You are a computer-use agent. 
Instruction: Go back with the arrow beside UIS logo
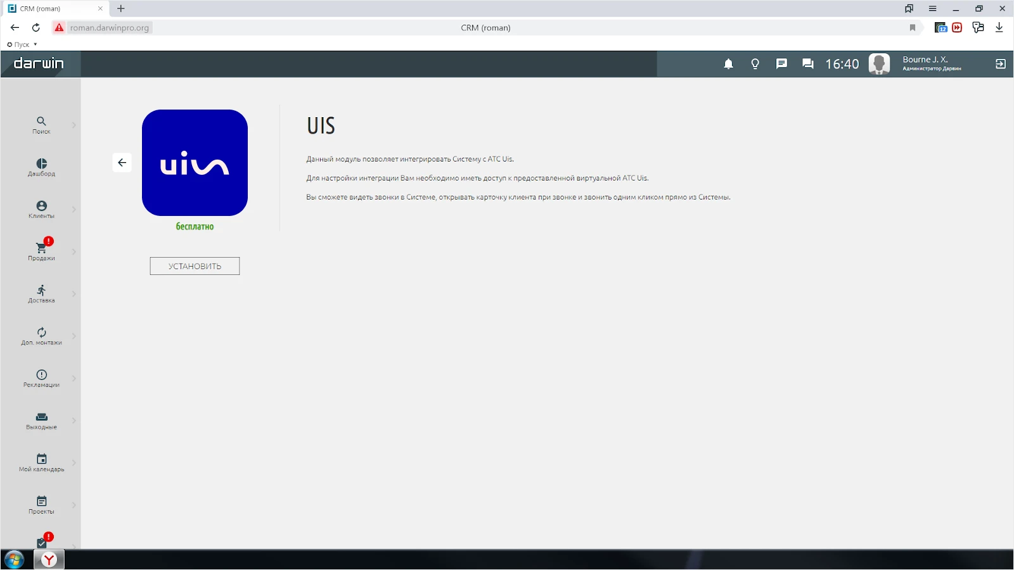point(122,163)
